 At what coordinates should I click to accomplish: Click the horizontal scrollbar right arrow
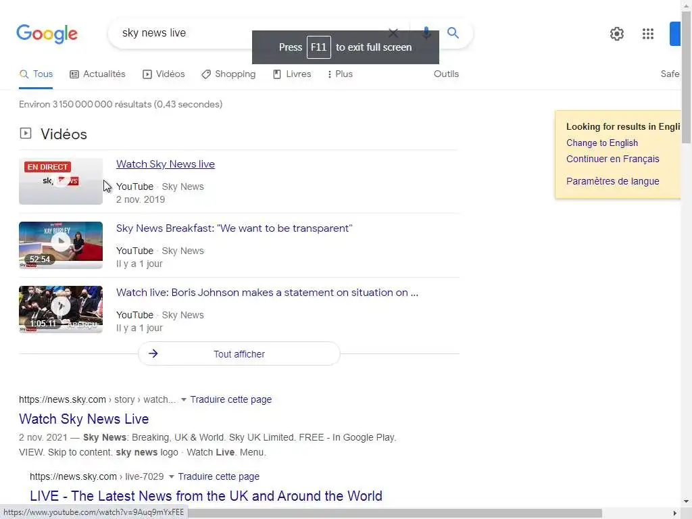pos(674,513)
